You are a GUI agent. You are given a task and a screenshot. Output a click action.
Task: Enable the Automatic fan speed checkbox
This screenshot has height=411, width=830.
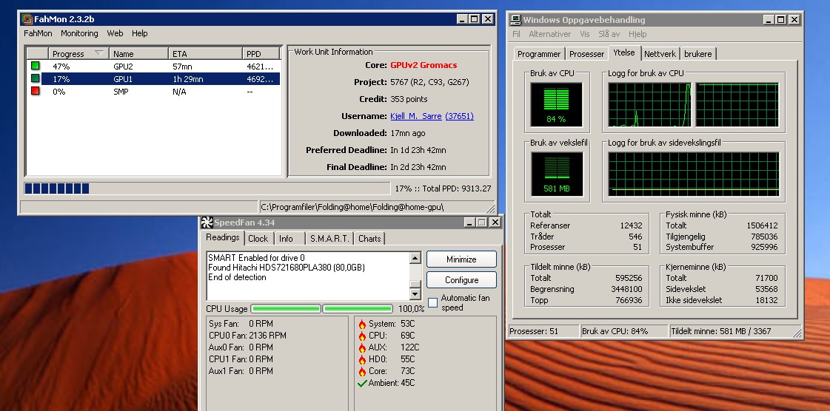pyautogui.click(x=432, y=303)
